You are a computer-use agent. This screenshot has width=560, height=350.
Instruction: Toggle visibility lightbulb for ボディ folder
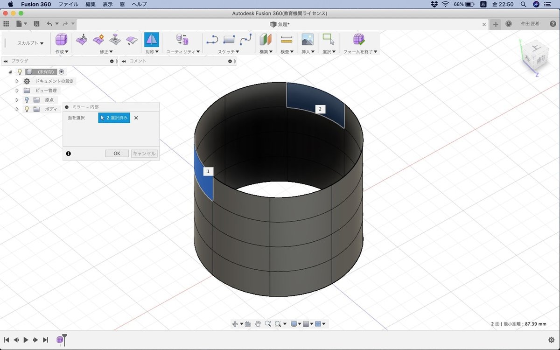coord(27,109)
